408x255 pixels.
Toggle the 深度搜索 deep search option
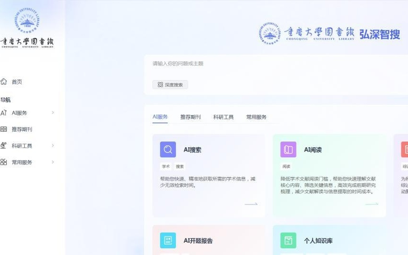[170, 84]
